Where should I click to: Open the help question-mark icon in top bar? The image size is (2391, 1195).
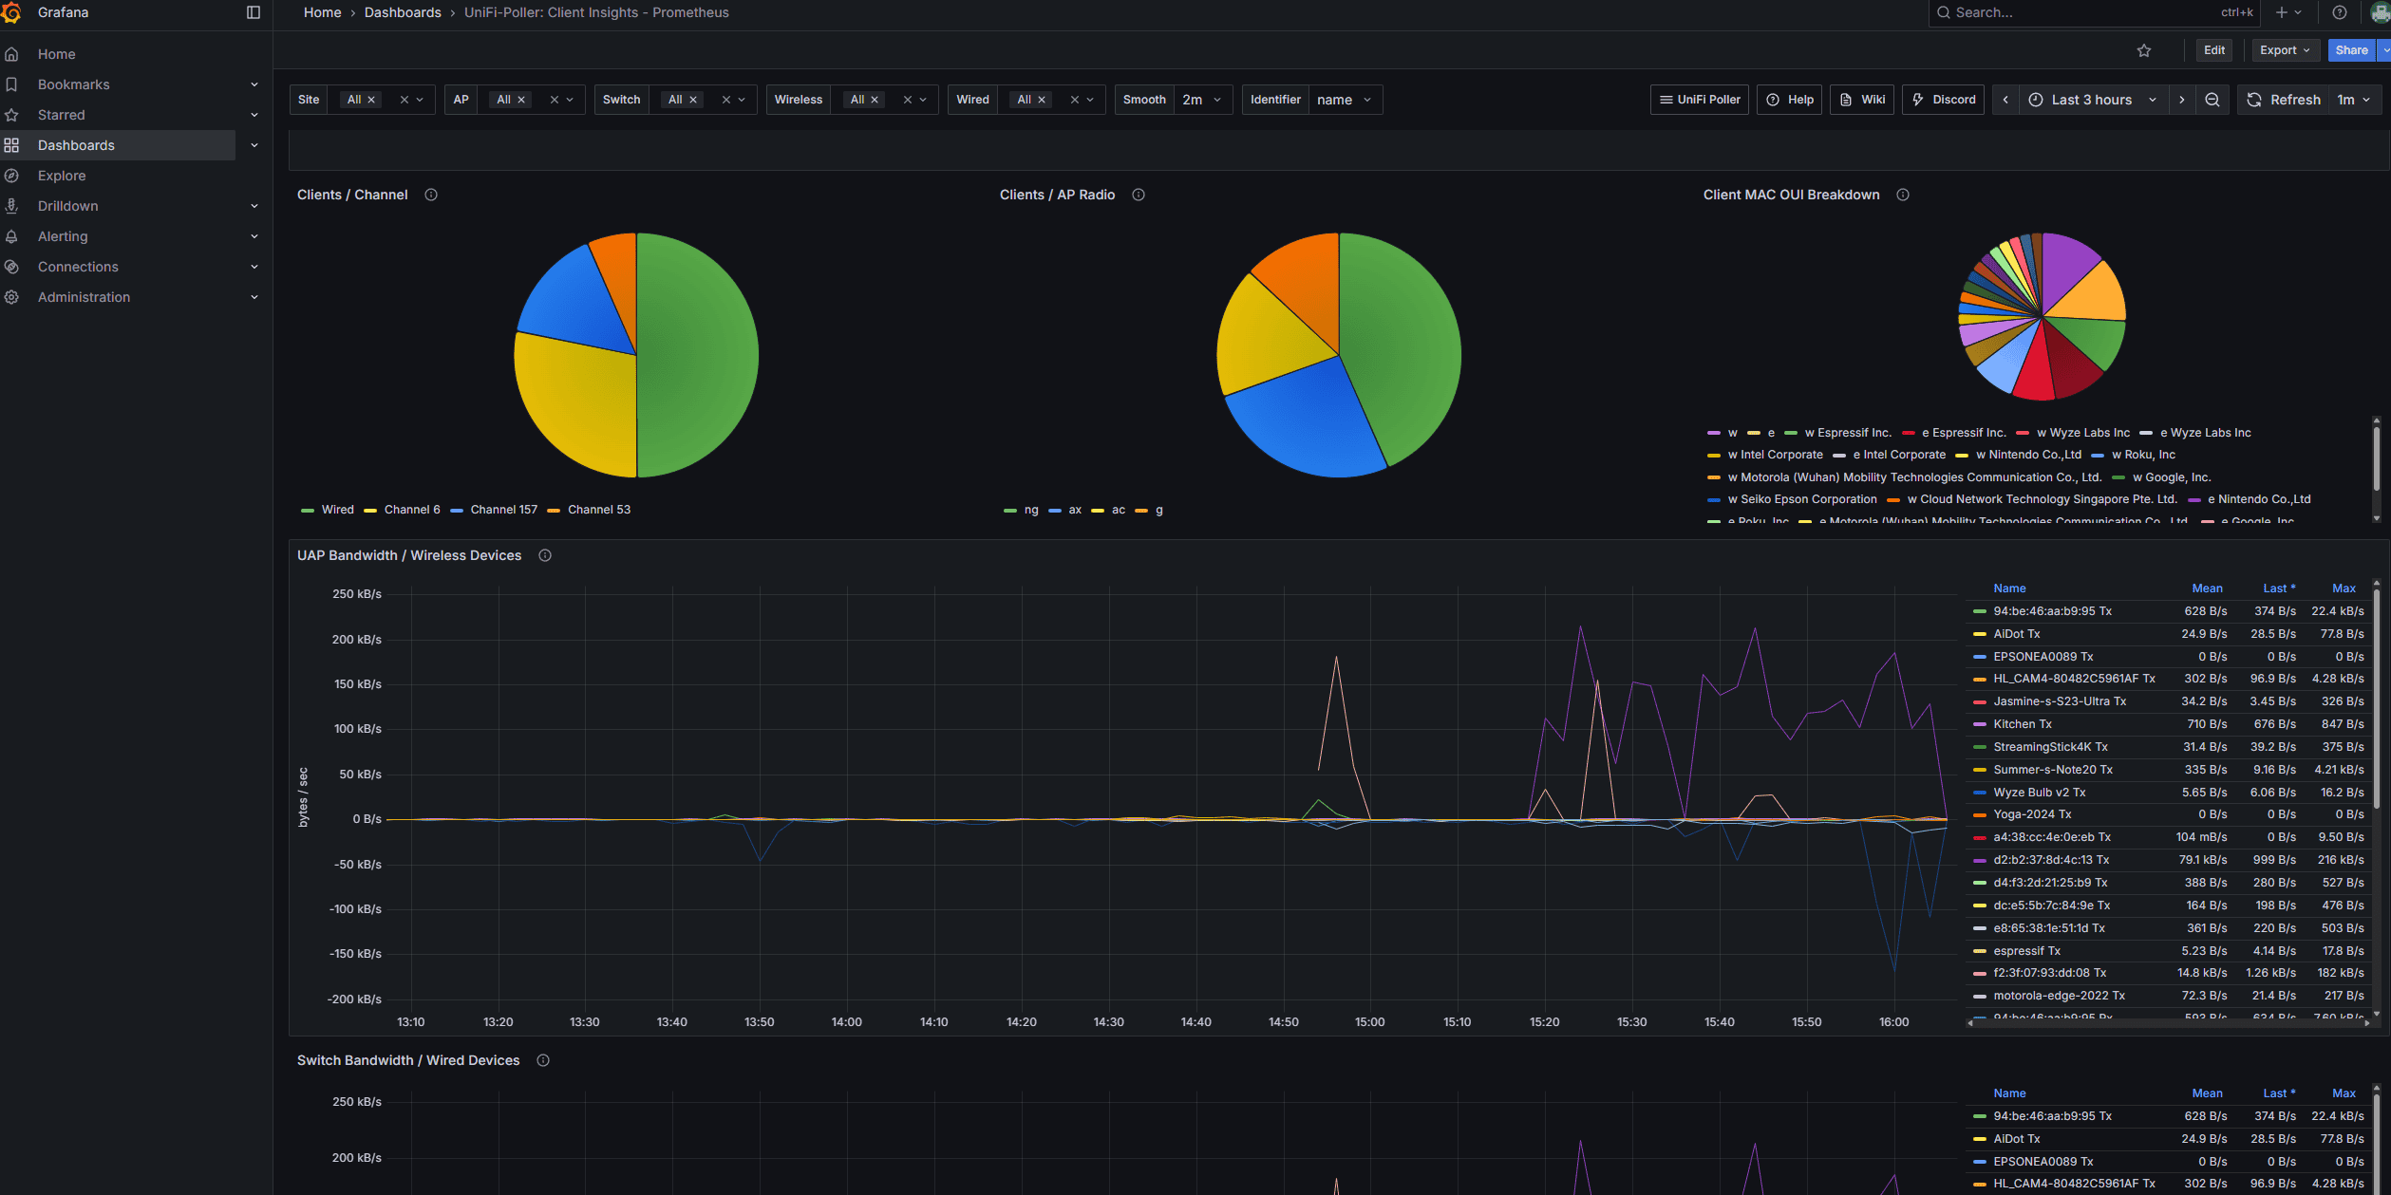2340,12
